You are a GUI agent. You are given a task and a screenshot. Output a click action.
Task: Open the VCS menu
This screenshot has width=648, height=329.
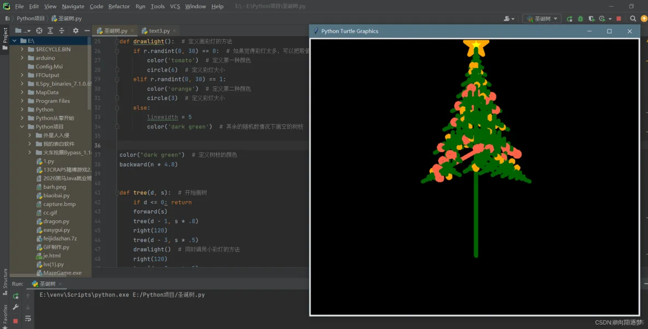point(175,6)
